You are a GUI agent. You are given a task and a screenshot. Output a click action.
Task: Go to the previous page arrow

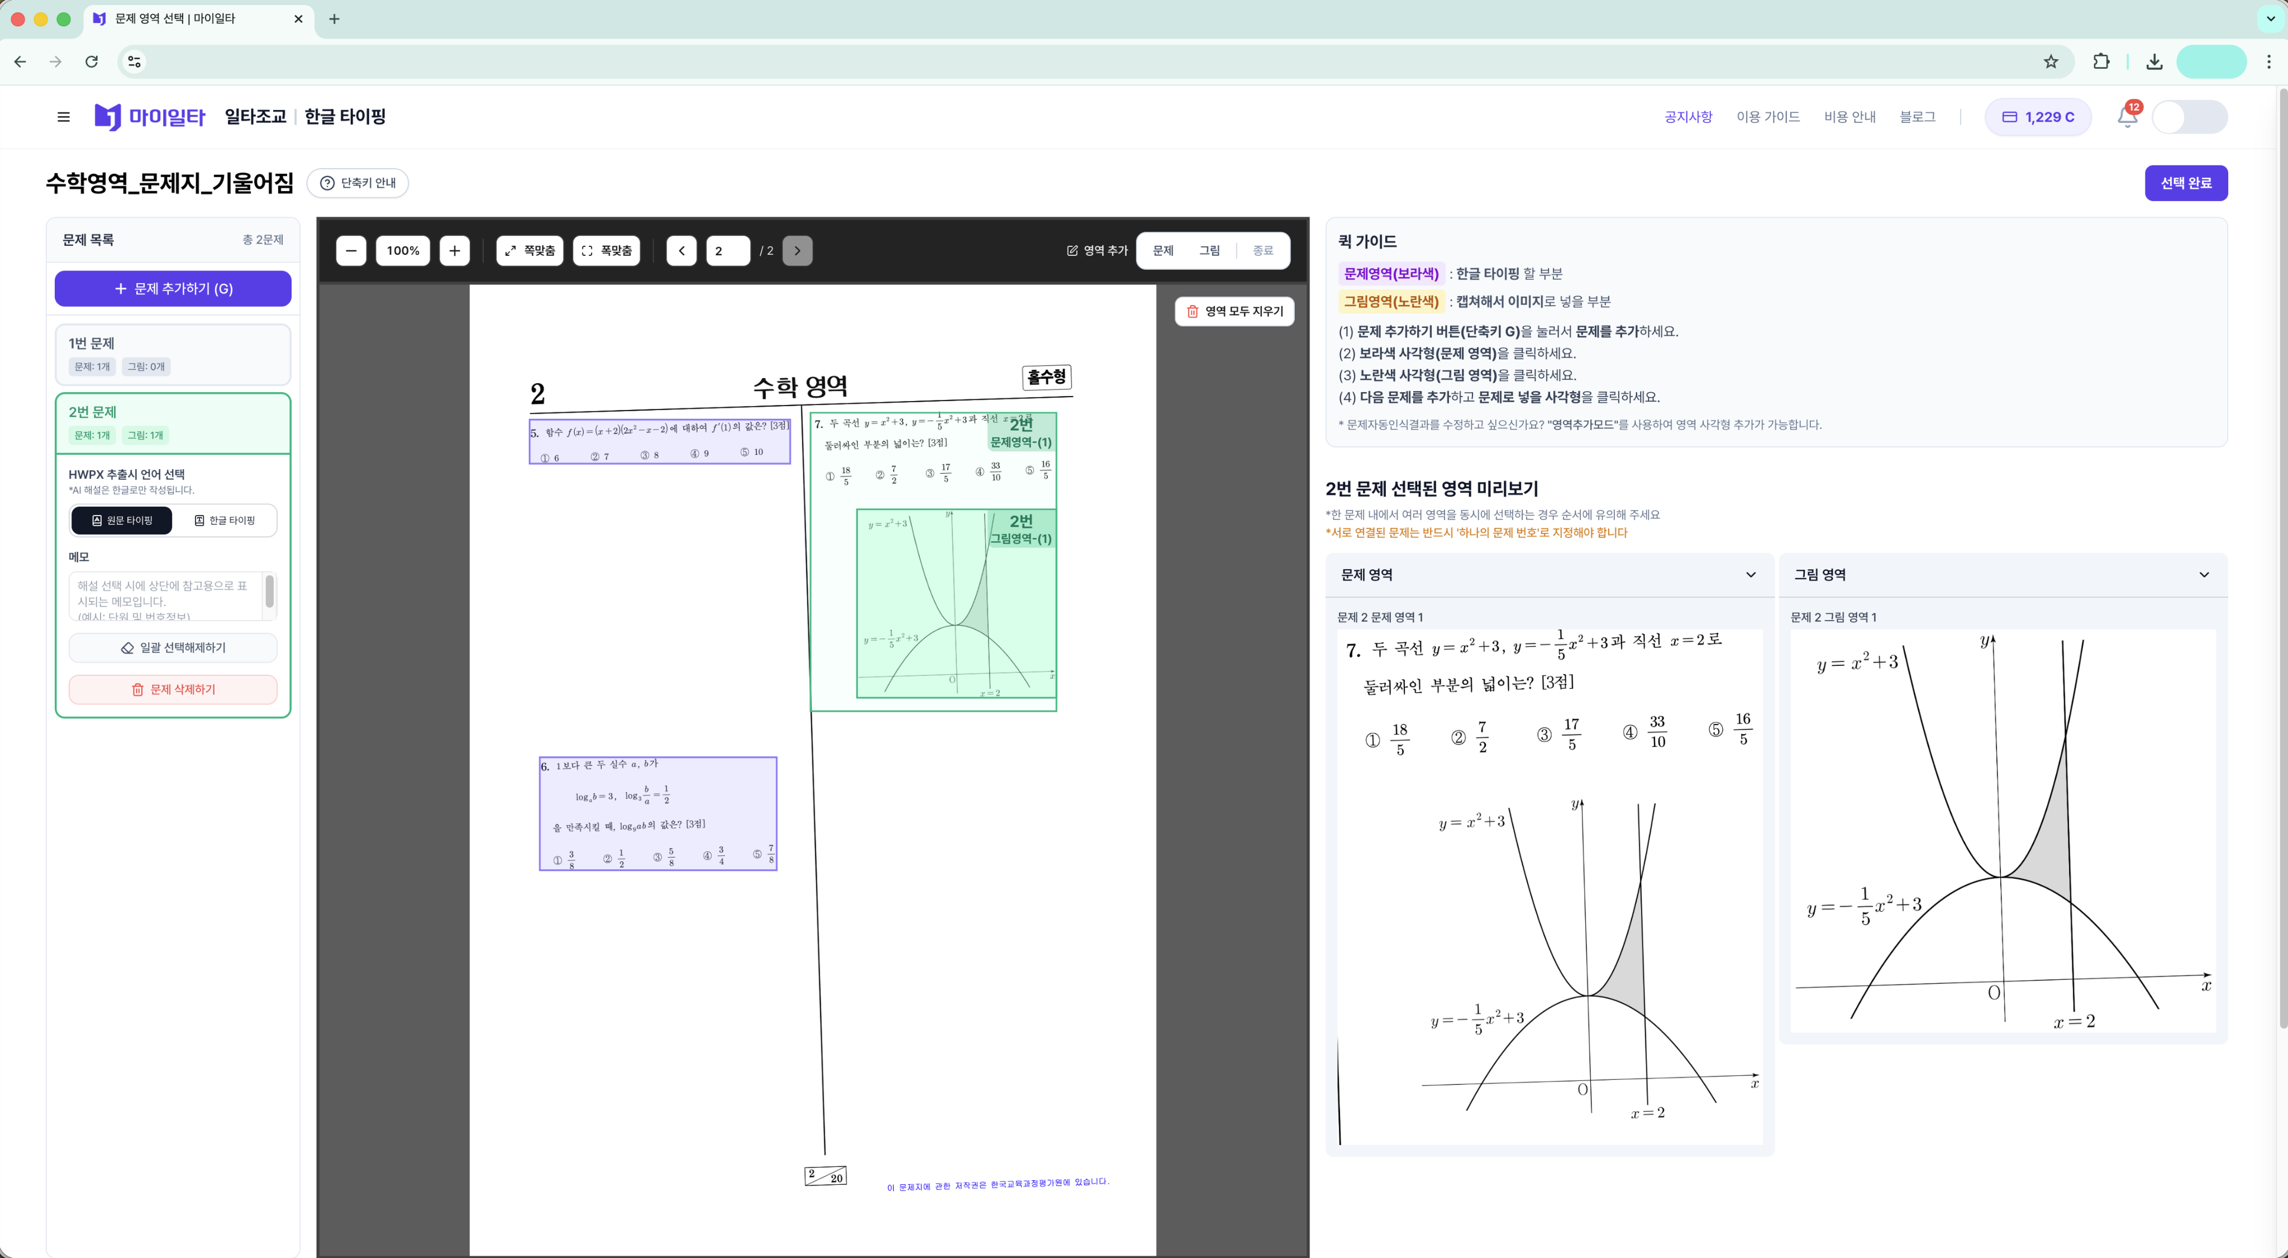tap(681, 250)
